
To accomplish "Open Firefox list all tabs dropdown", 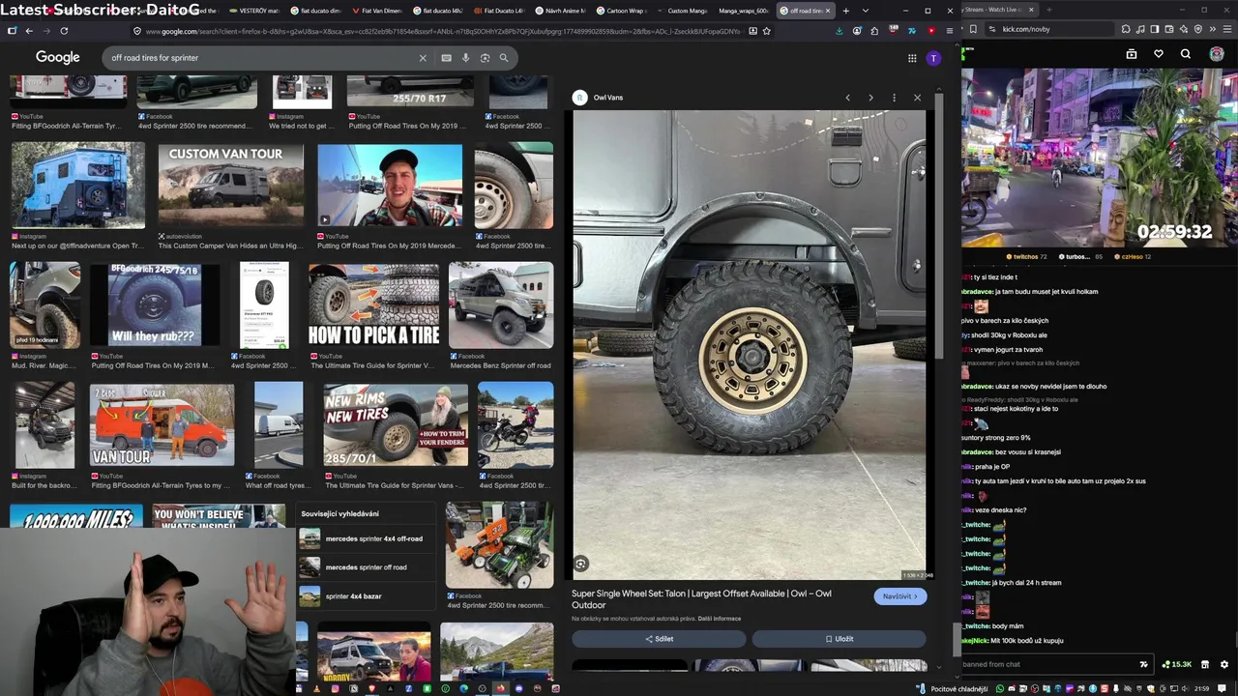I will point(865,11).
